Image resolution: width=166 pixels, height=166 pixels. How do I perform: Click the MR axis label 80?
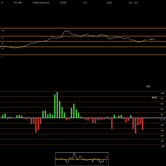pyautogui.click(x=162, y=99)
